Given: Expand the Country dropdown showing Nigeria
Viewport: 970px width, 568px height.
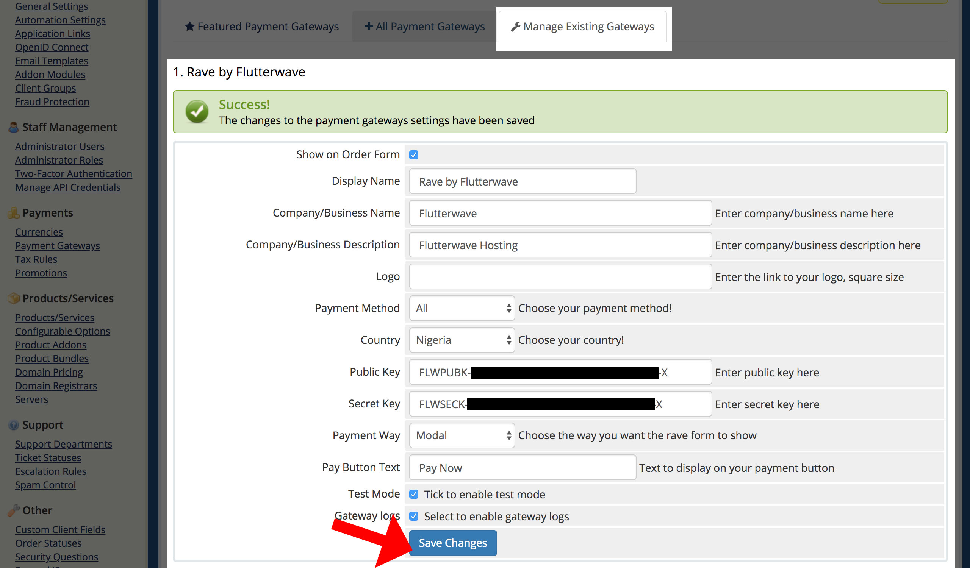Looking at the screenshot, I should coord(462,340).
